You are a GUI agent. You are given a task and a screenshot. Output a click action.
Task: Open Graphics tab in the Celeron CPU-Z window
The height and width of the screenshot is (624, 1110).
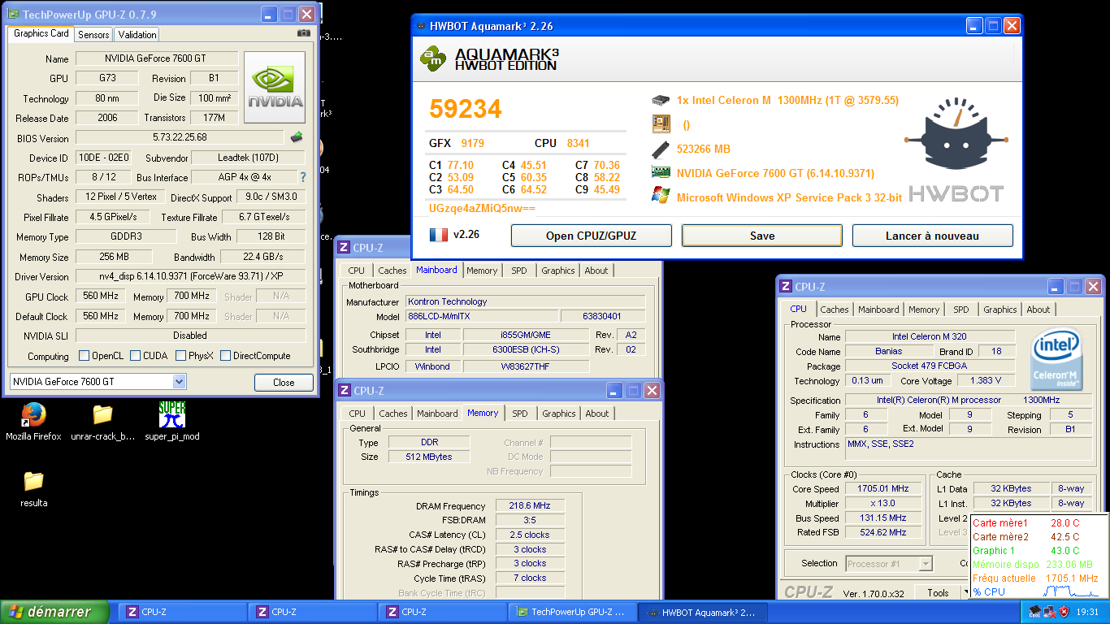pos(1000,310)
